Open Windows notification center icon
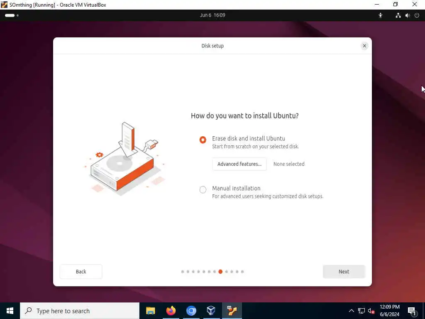425x319 pixels. tap(412, 311)
